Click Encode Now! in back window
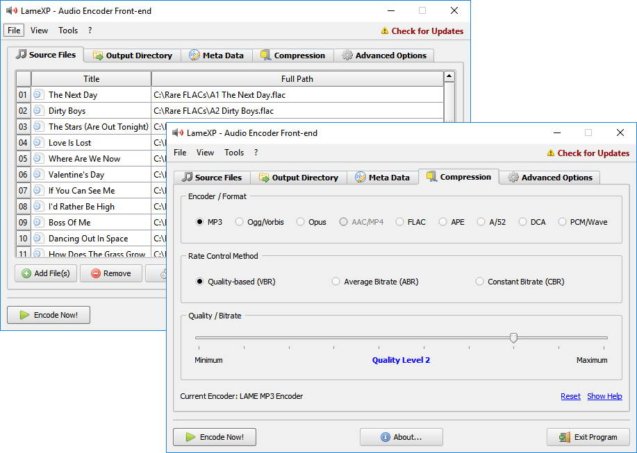 [49, 315]
